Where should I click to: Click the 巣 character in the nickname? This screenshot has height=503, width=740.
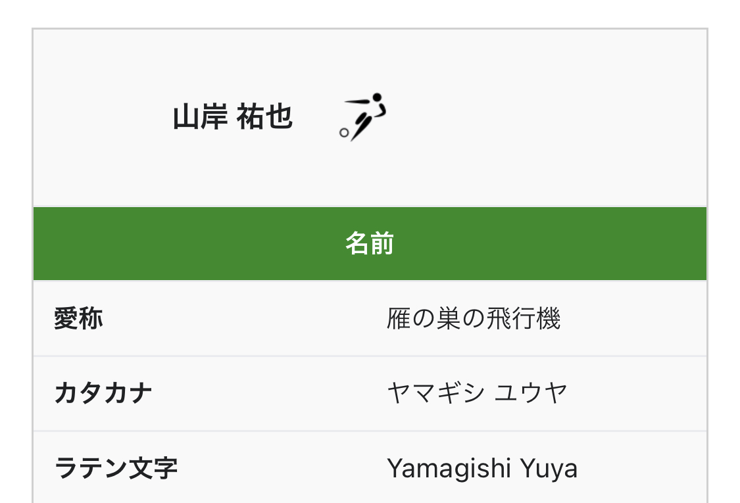[x=448, y=320]
